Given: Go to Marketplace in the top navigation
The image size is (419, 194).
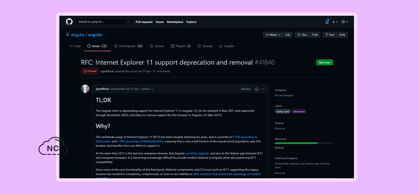Looking at the screenshot, I should (175, 22).
